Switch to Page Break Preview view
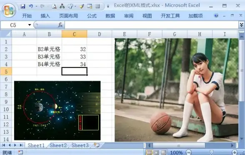 pos(163,152)
